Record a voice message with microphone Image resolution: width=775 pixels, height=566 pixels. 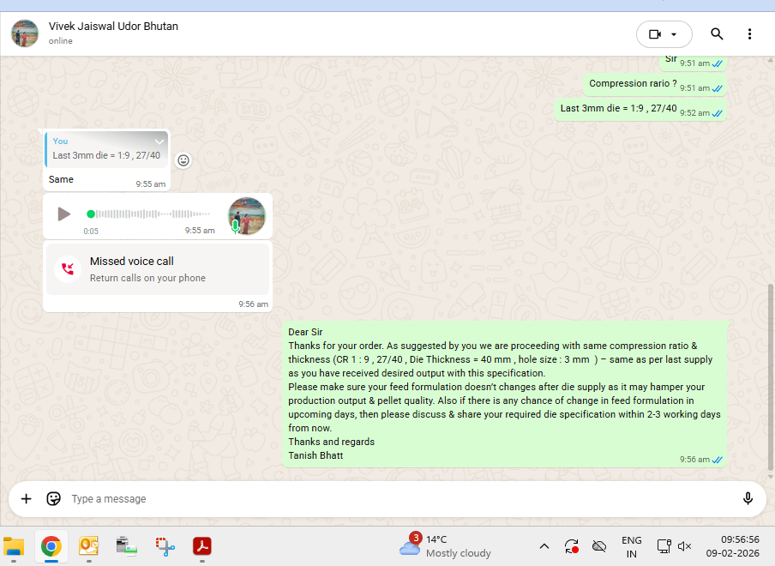click(748, 498)
